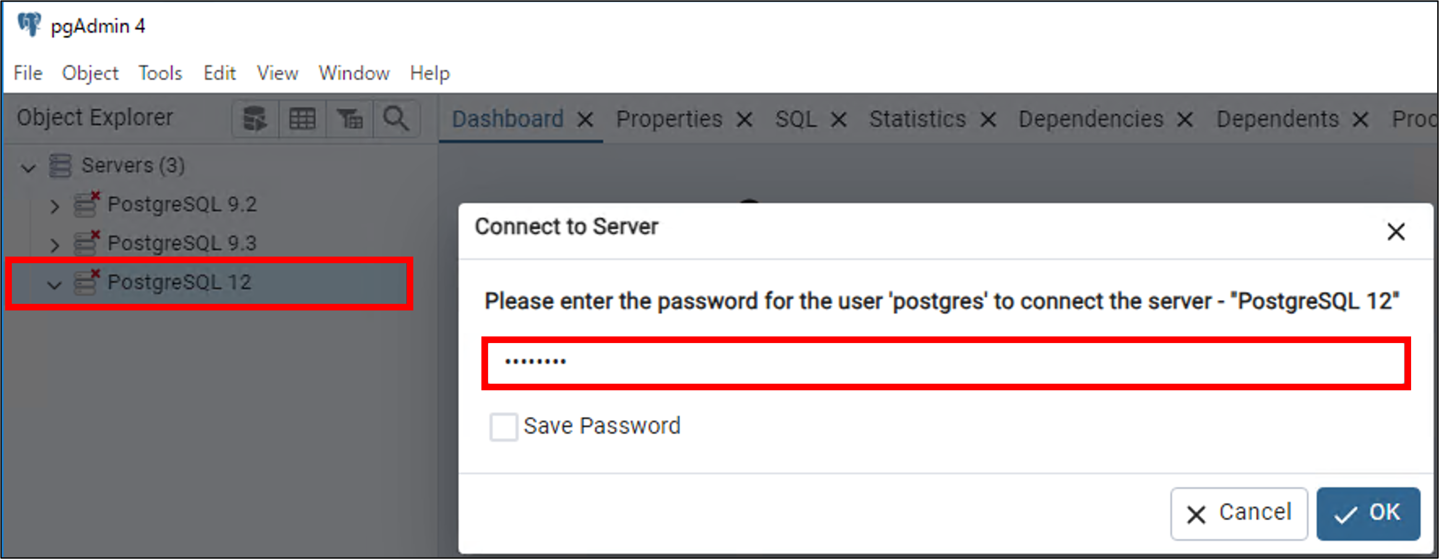Image resolution: width=1439 pixels, height=559 pixels.
Task: Click the Filtered Rows toolbar icon
Action: point(349,119)
